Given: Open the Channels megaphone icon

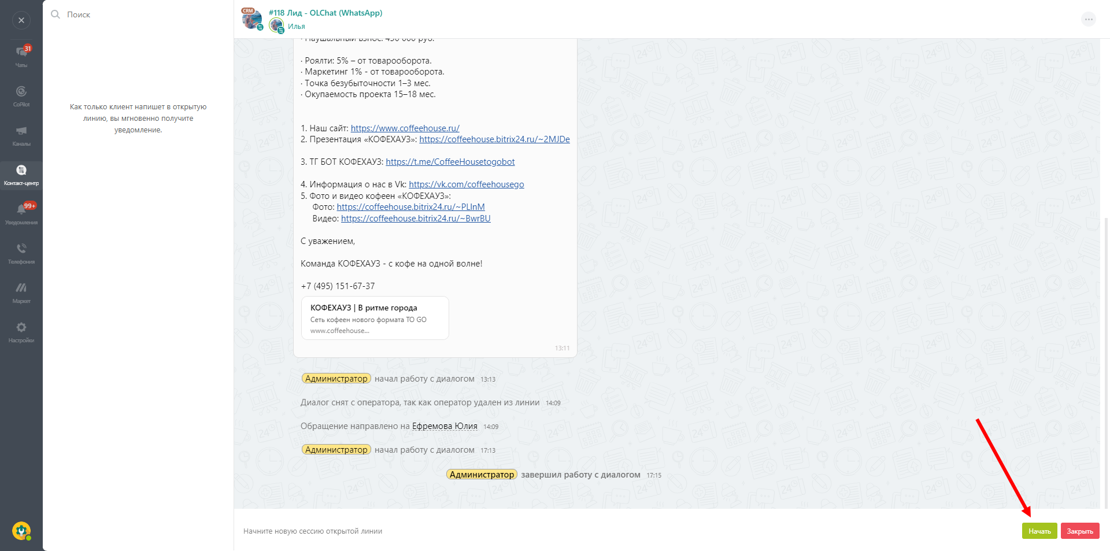Looking at the screenshot, I should (21, 134).
